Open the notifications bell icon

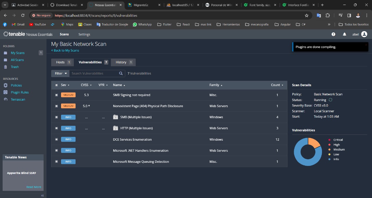click(x=344, y=34)
